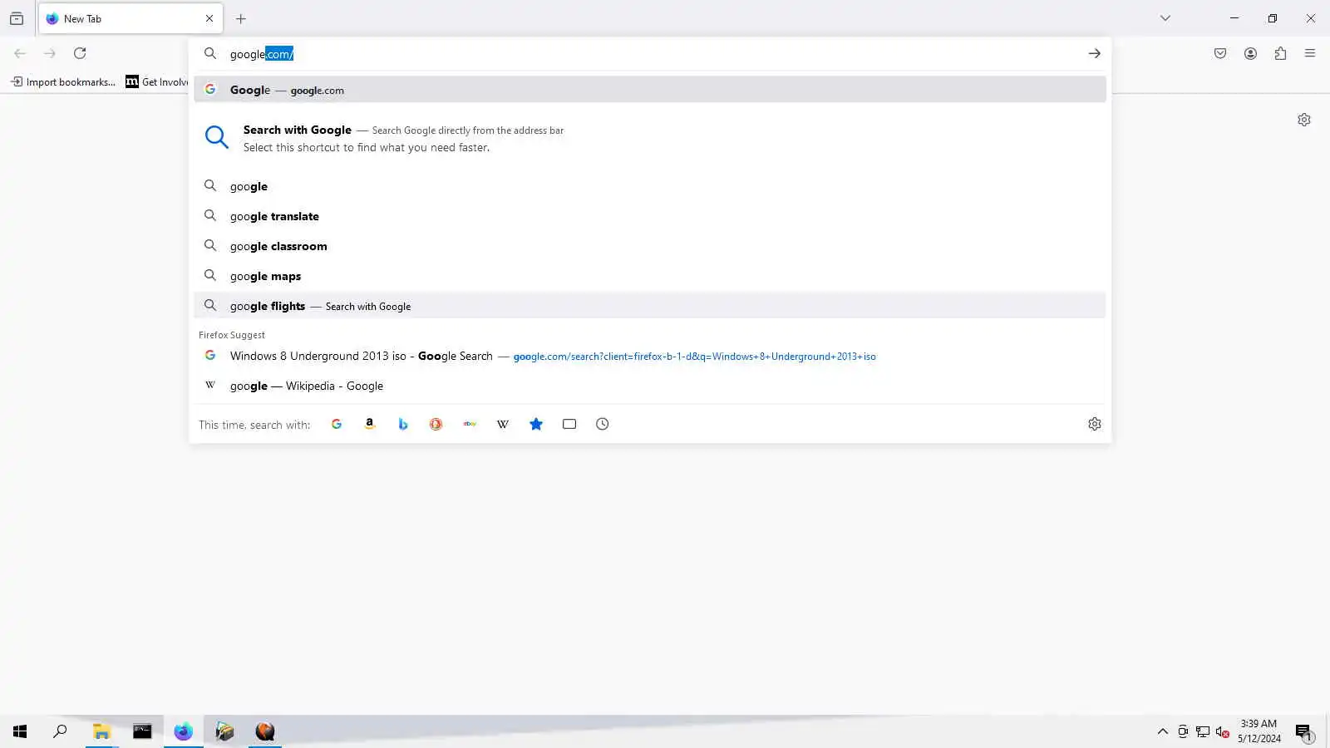Image resolution: width=1330 pixels, height=748 pixels.
Task: Go forward one page
Action: 50,53
